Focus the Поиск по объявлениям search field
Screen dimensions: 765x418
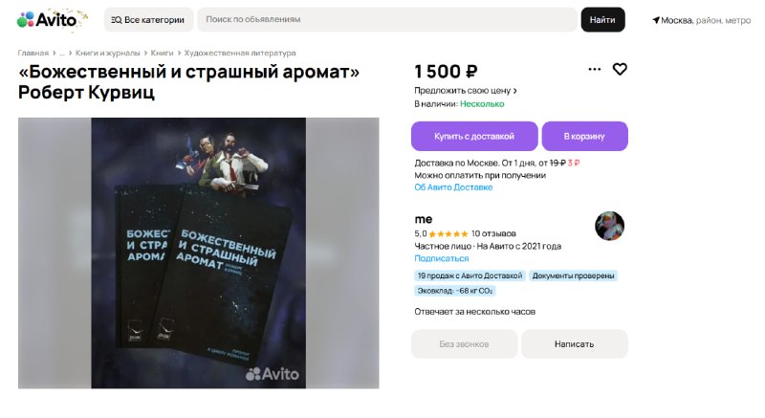tap(387, 20)
